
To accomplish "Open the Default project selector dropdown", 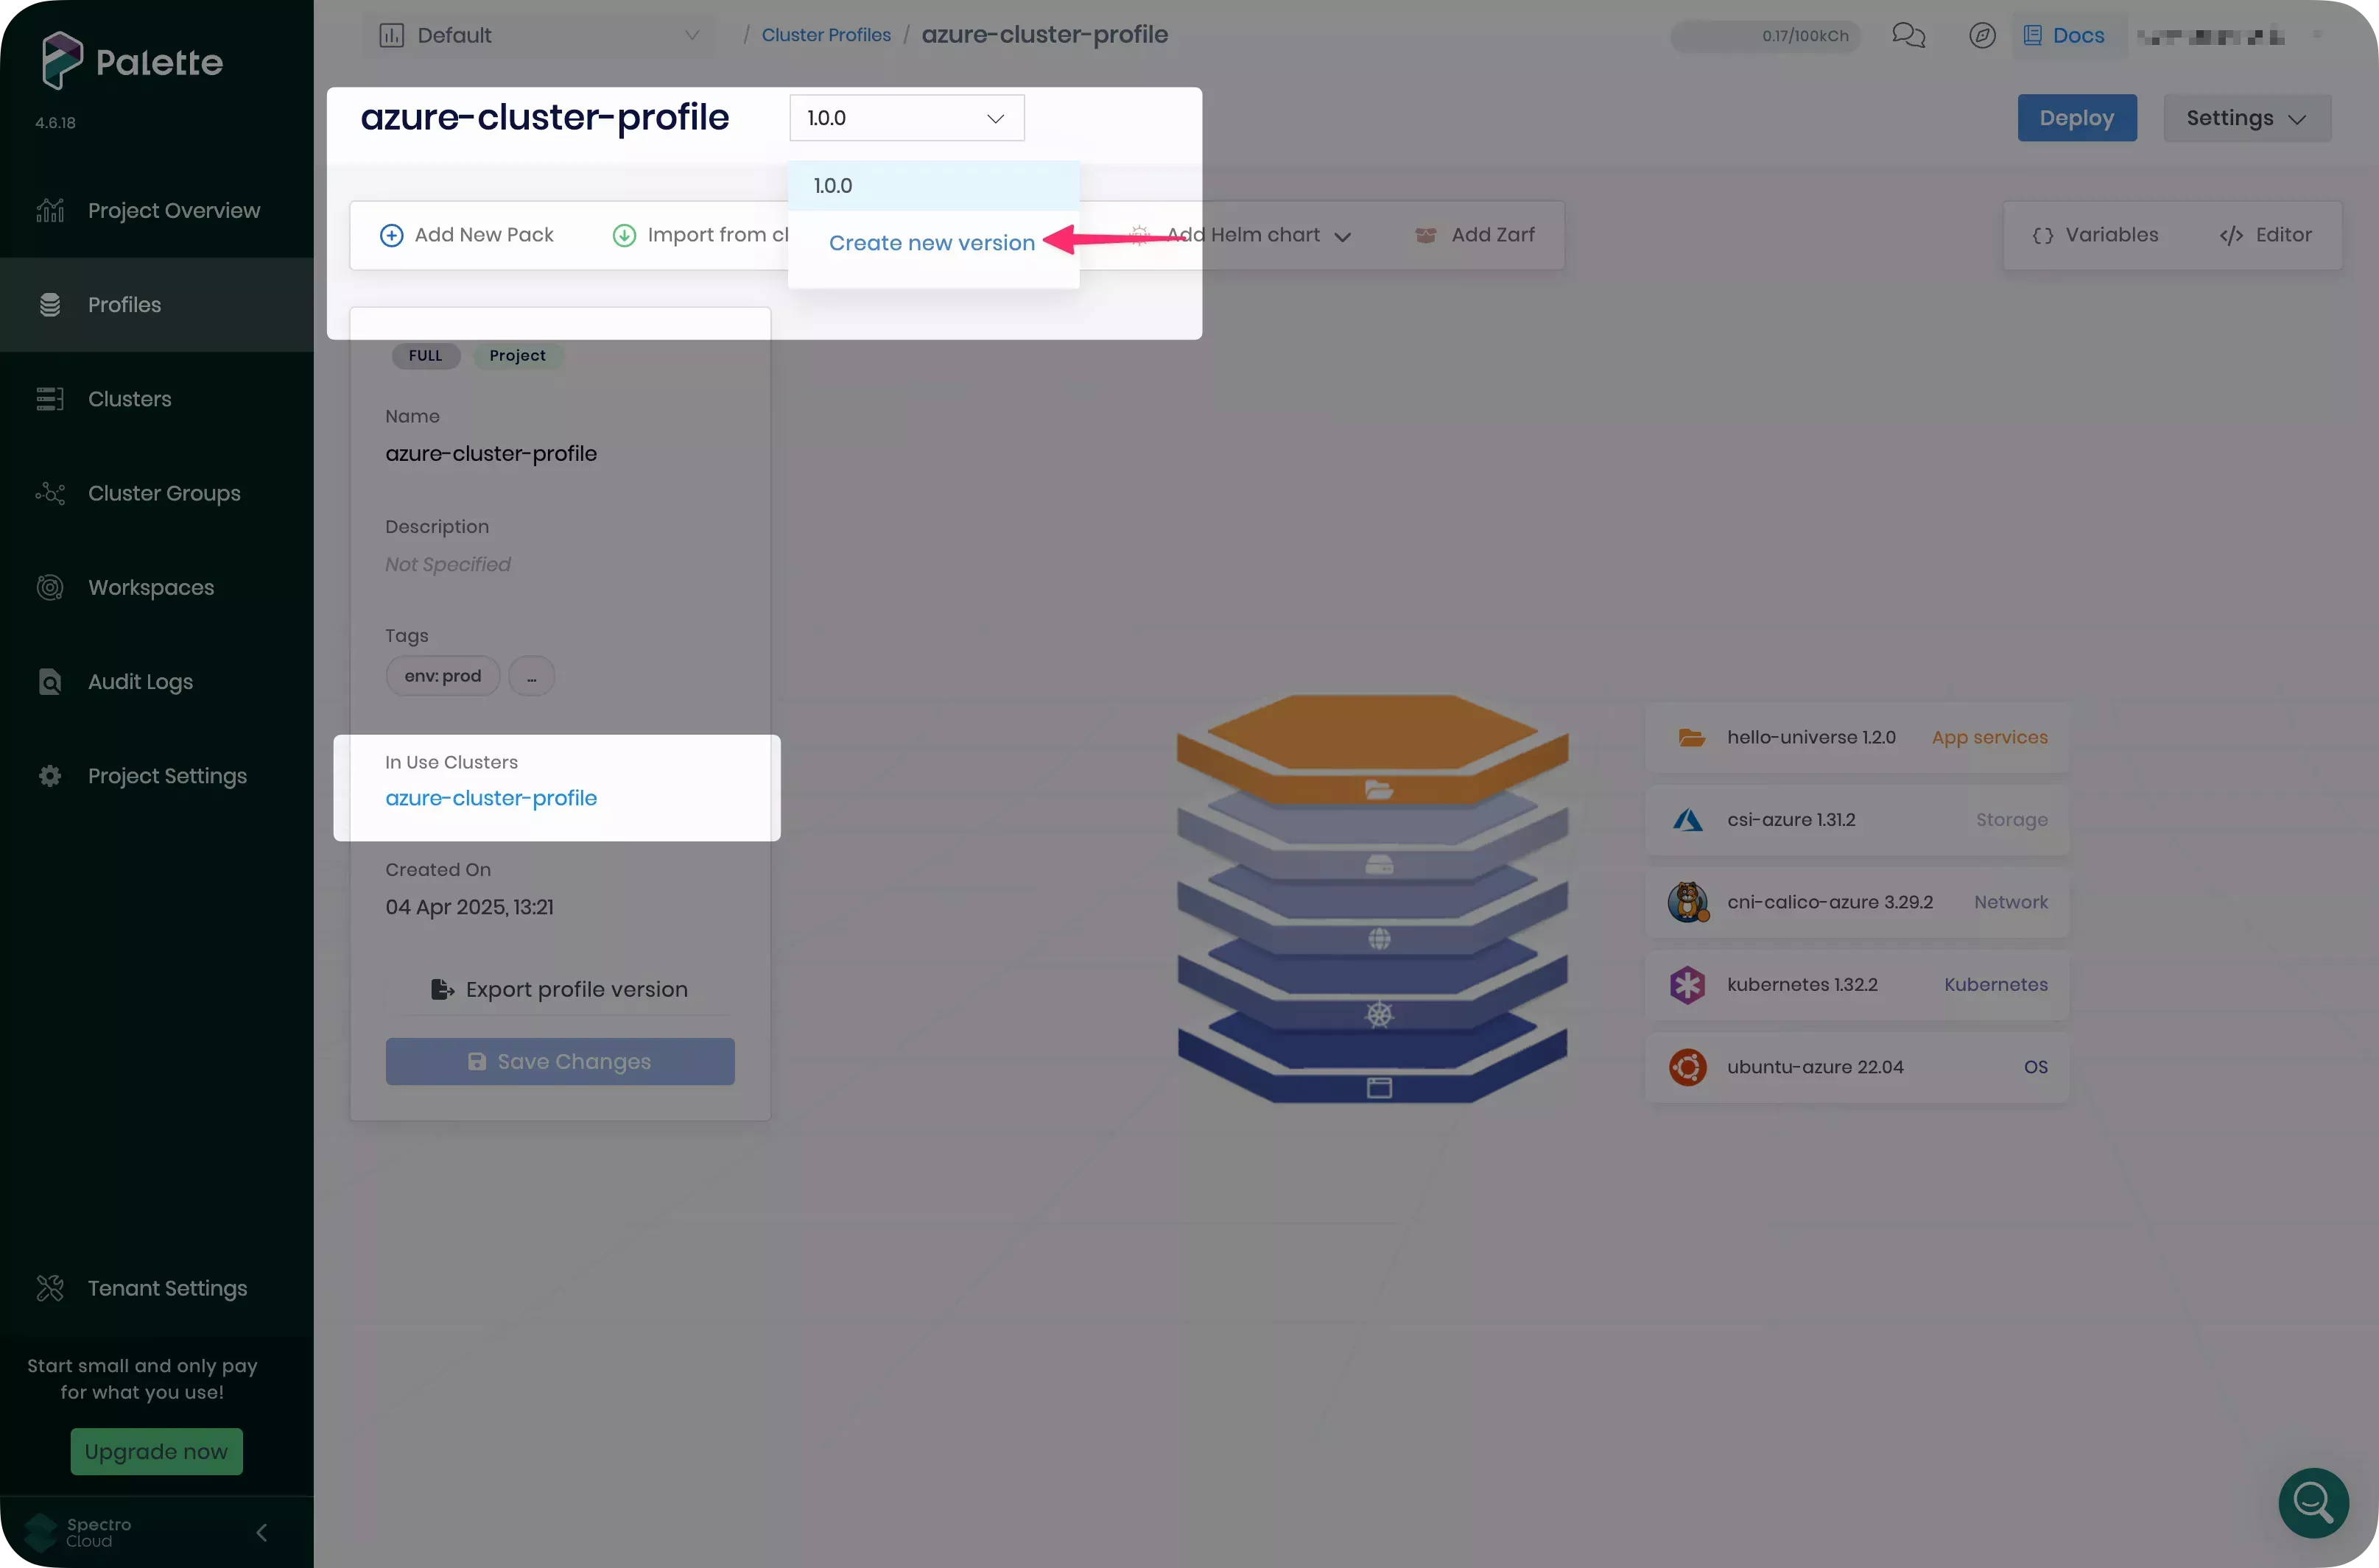I will click(x=538, y=35).
